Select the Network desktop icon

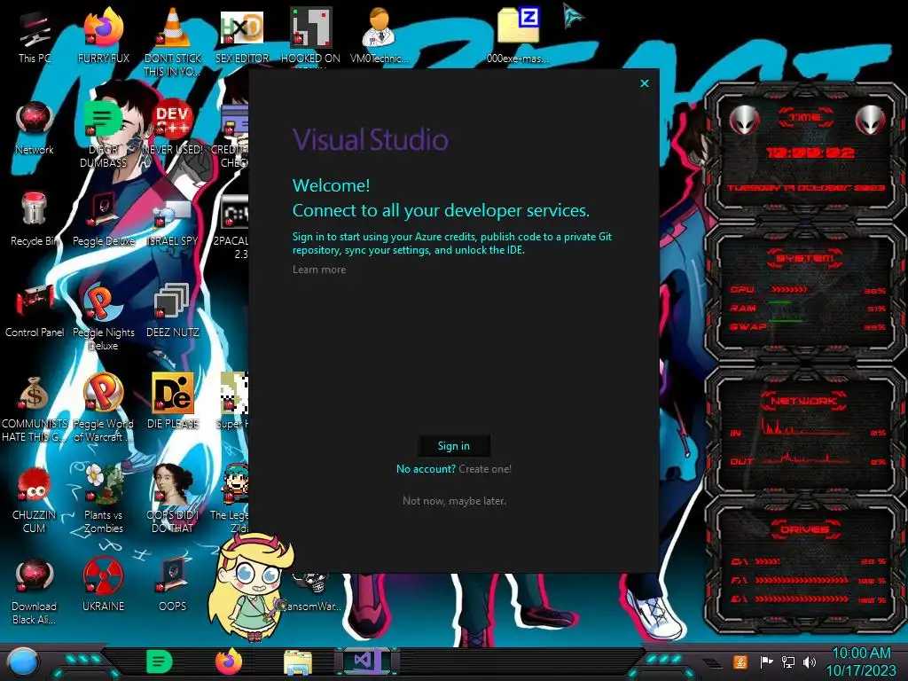35,128
